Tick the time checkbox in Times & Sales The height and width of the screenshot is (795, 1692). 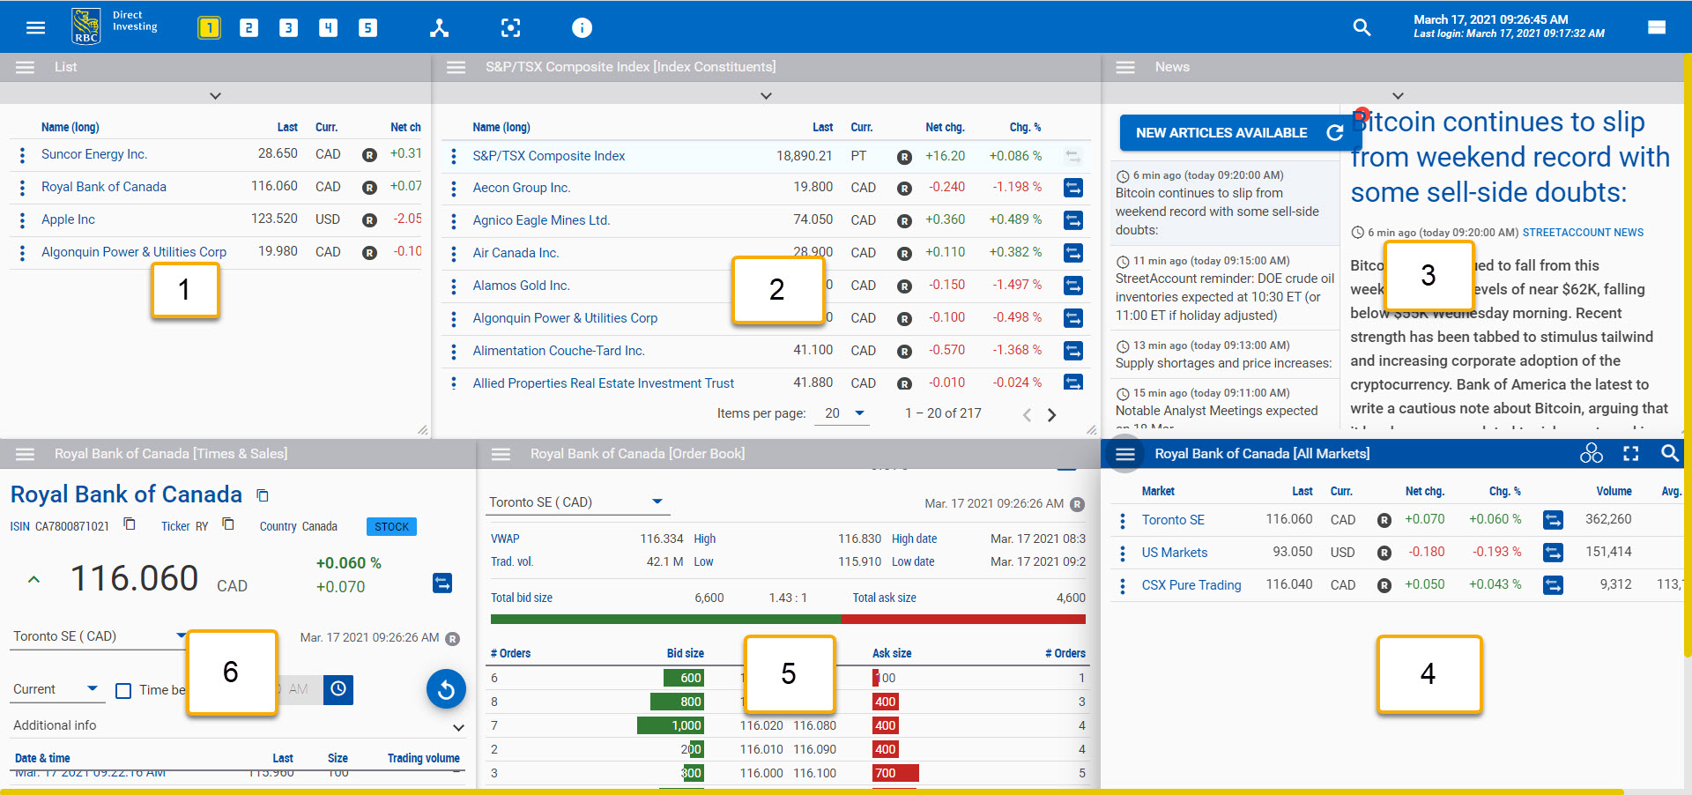(x=123, y=691)
